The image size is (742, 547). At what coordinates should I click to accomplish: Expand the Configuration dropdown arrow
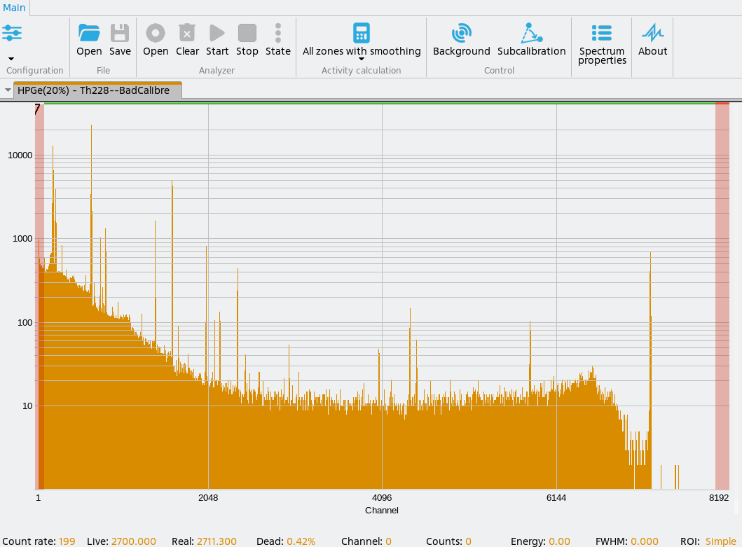coord(11,59)
